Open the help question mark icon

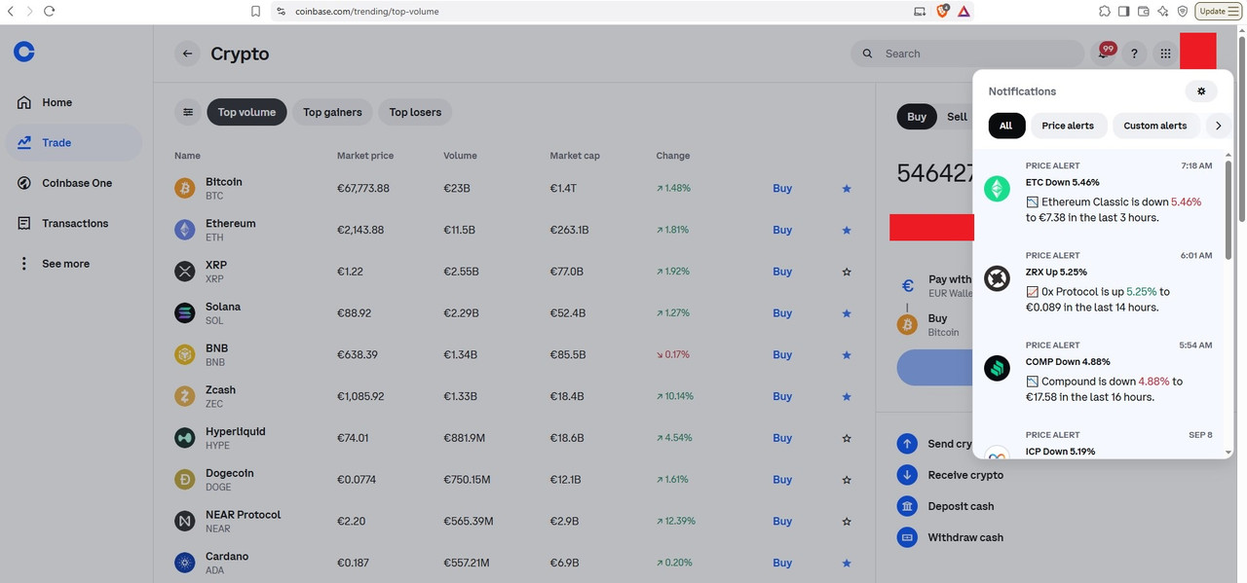coord(1134,54)
